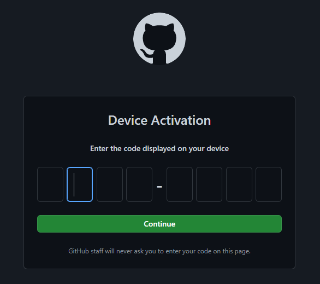Click the fifth box right after the dash
Viewport: 320px width, 284px height.
[x=180, y=184]
